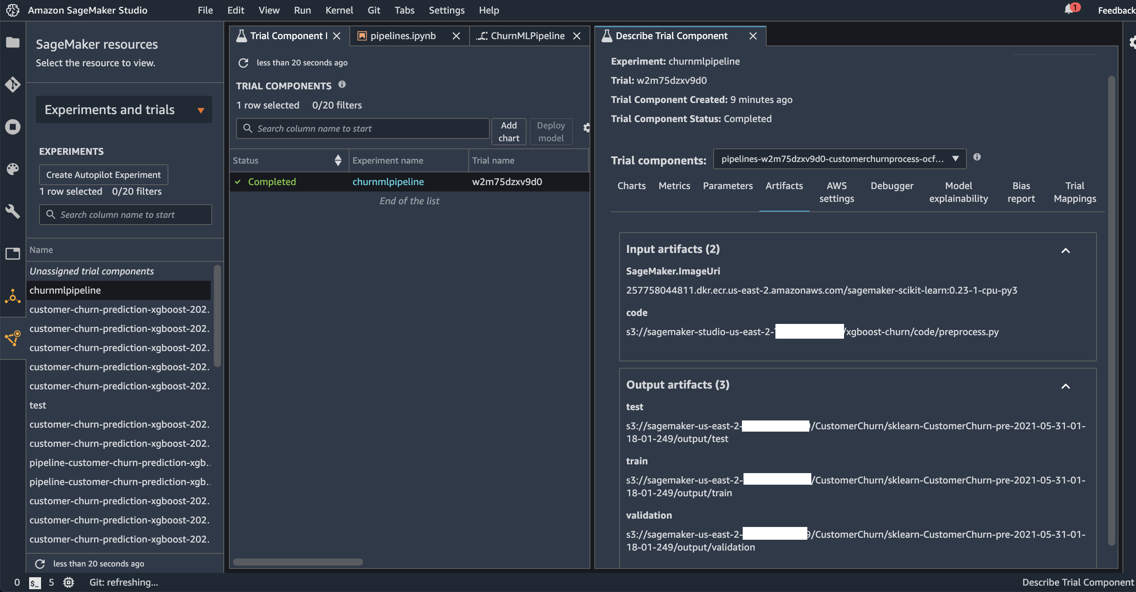Refresh the trial components list
The height and width of the screenshot is (592, 1136).
coord(243,63)
